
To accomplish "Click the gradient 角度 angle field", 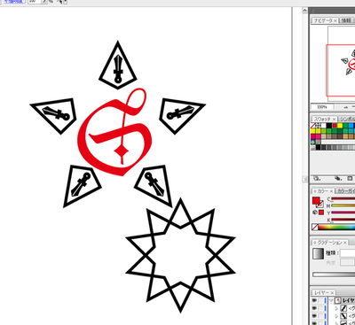I will [x=347, y=262].
